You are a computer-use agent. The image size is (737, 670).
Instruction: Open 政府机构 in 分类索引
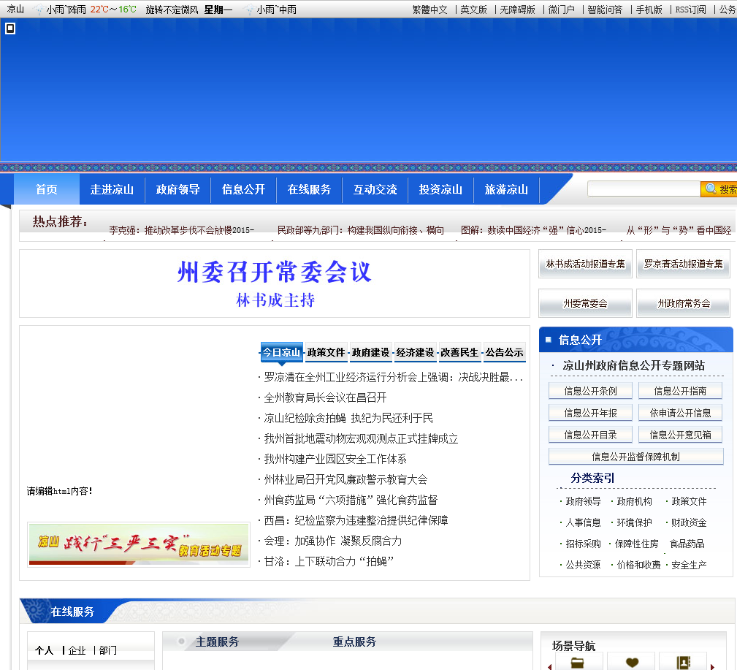point(634,501)
